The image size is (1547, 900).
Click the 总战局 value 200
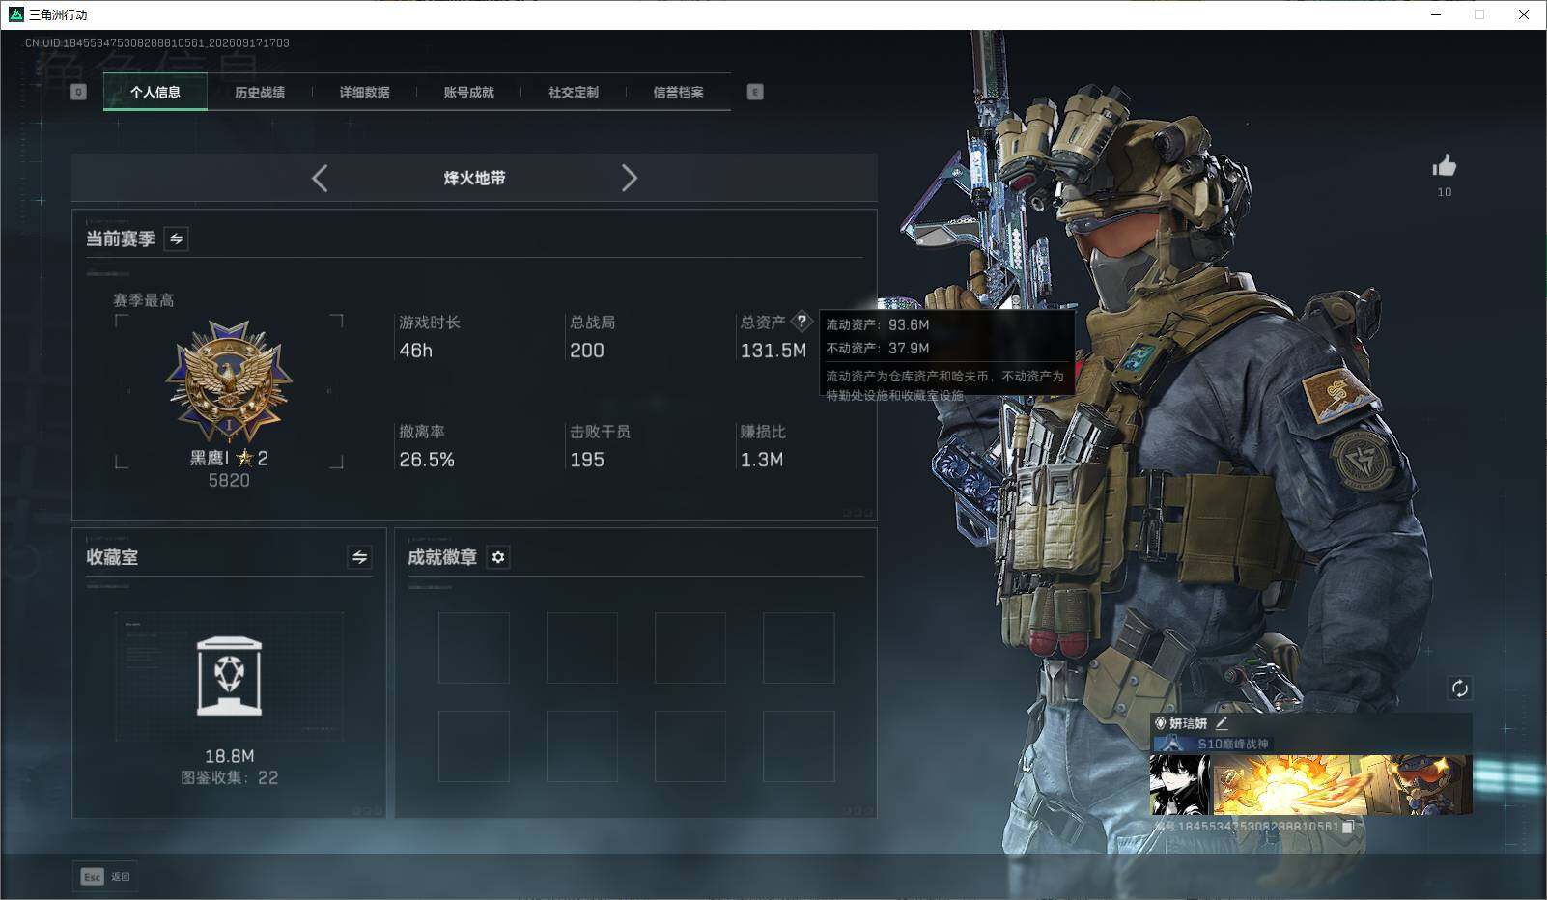pos(587,351)
